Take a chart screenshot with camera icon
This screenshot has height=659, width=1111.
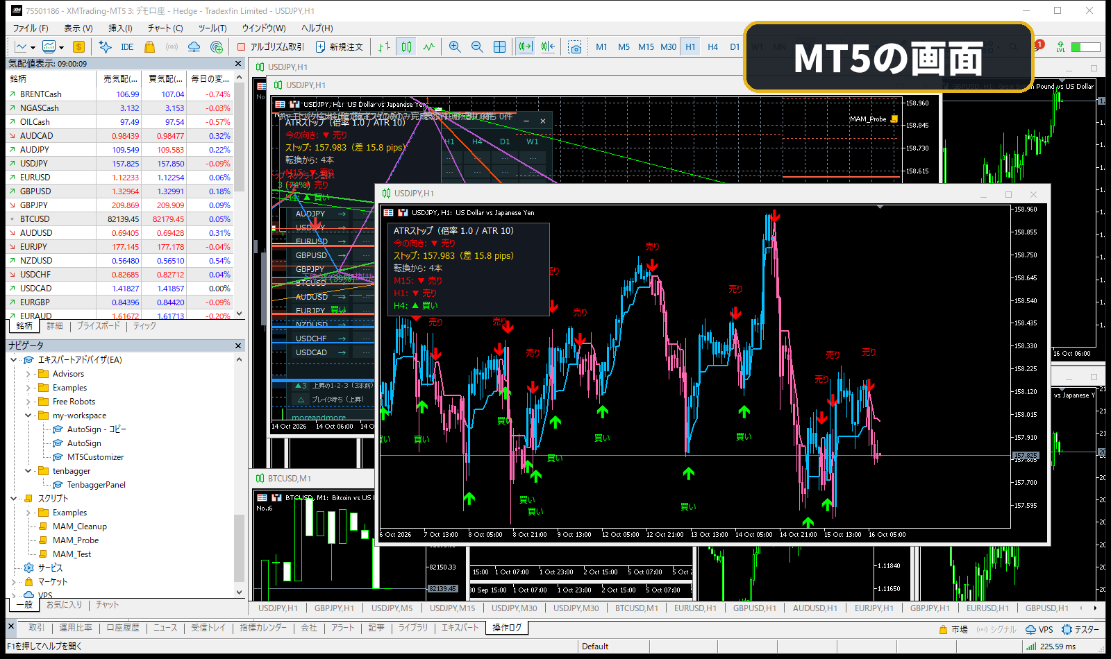pos(575,47)
